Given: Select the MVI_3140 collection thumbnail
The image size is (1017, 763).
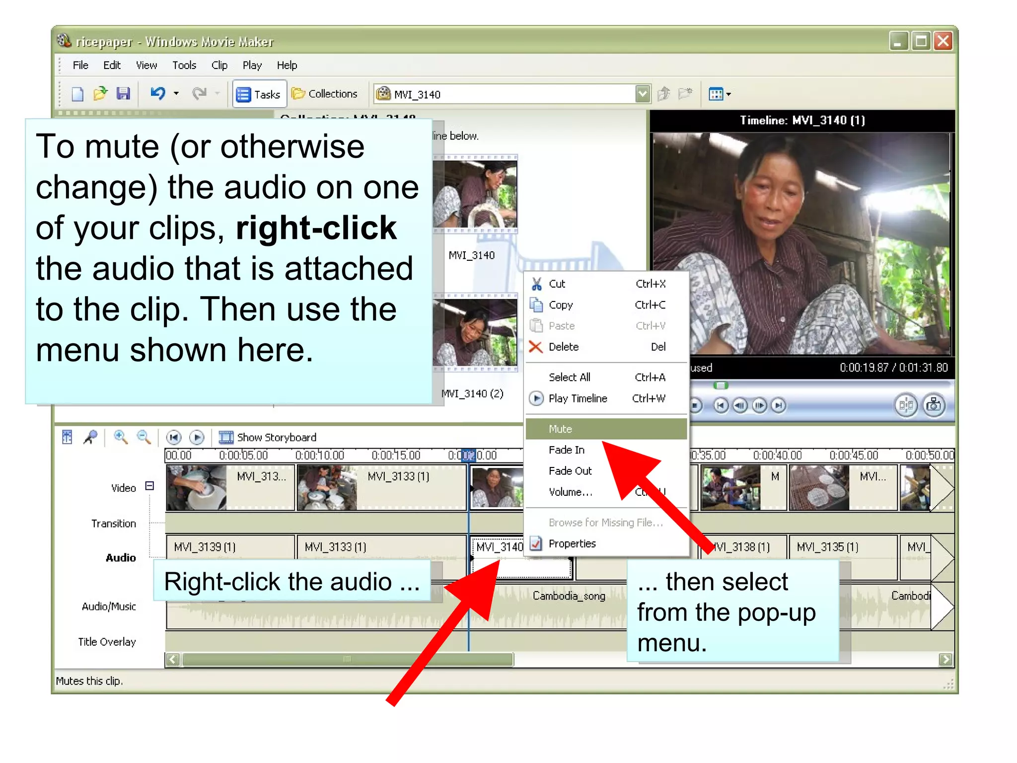Looking at the screenshot, I should (475, 194).
